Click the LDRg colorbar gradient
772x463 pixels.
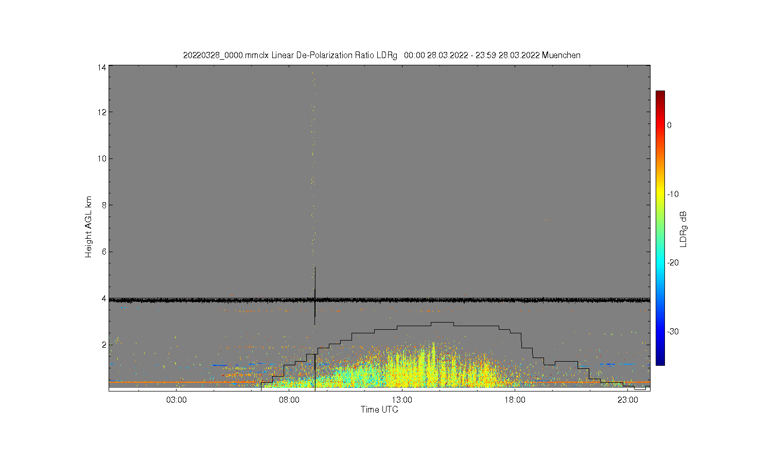660,228
